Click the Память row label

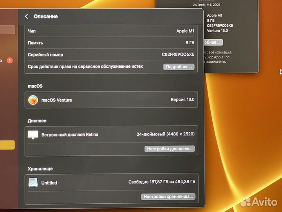pos(35,43)
